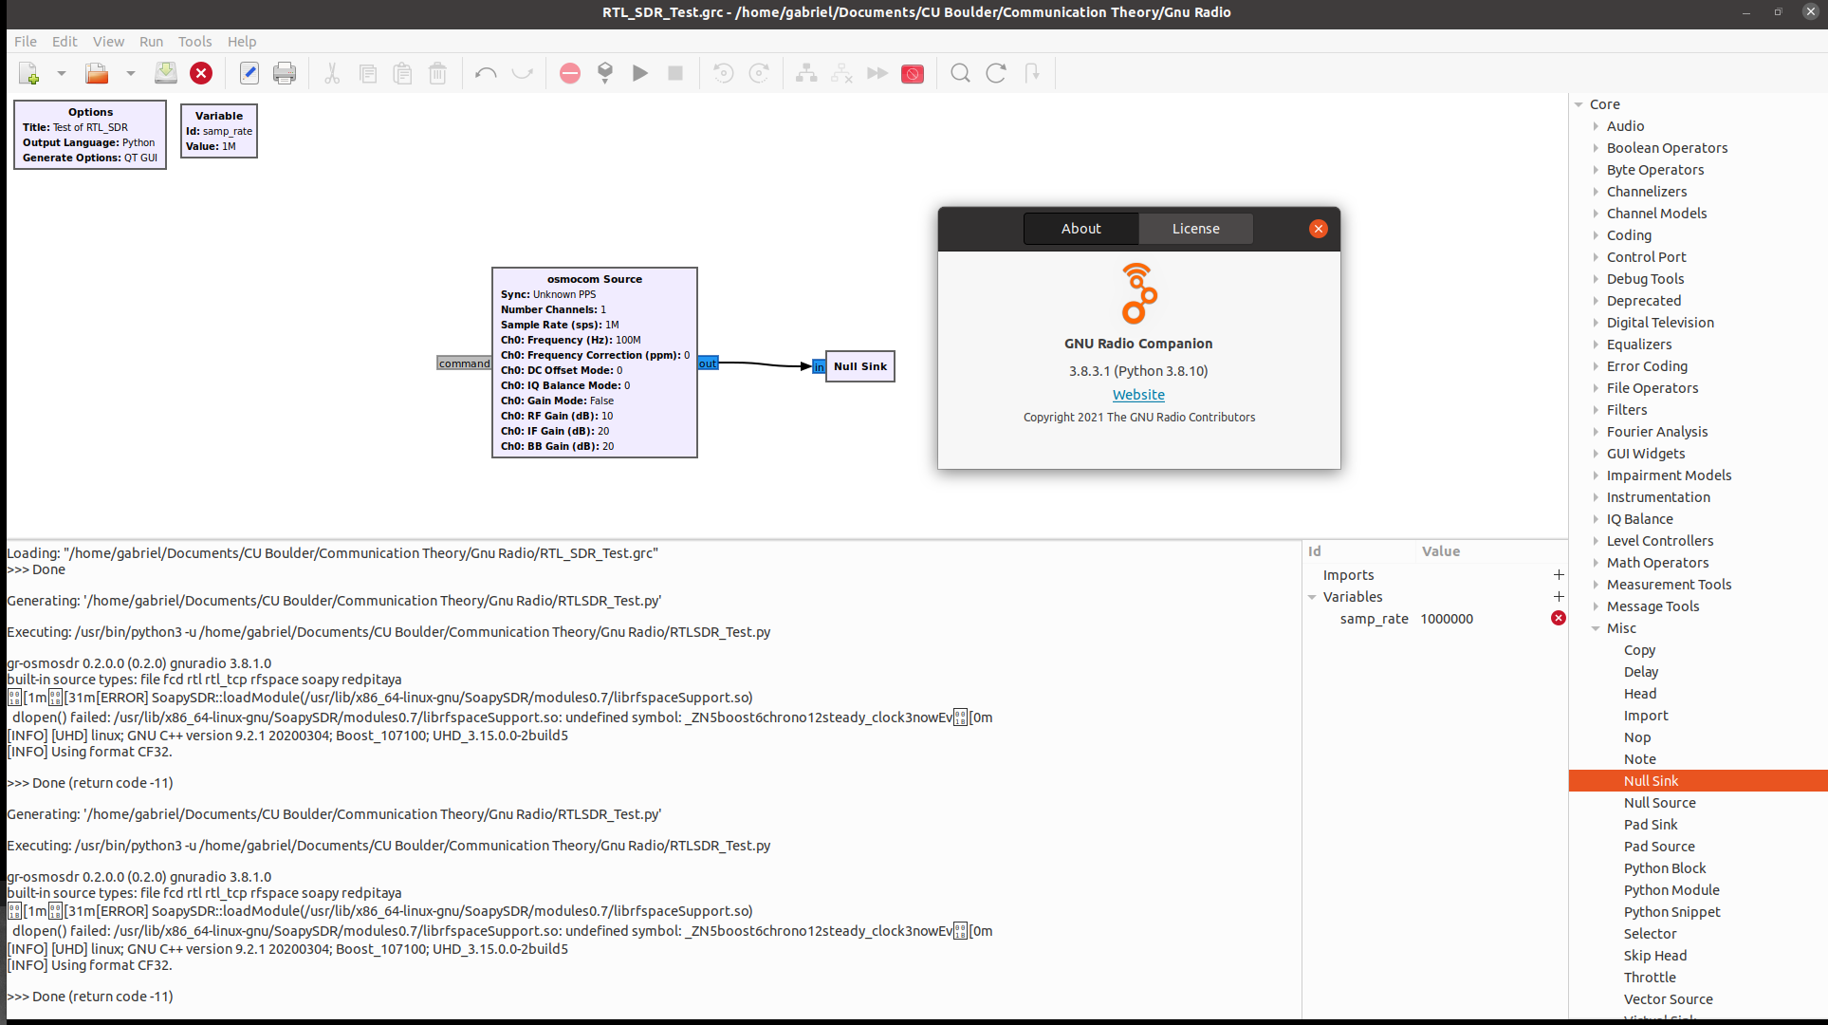1828x1025 pixels.
Task: Open the Tools menu
Action: pos(194,42)
